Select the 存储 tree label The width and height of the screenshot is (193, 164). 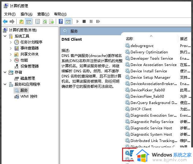pyautogui.click(x=18, y=72)
